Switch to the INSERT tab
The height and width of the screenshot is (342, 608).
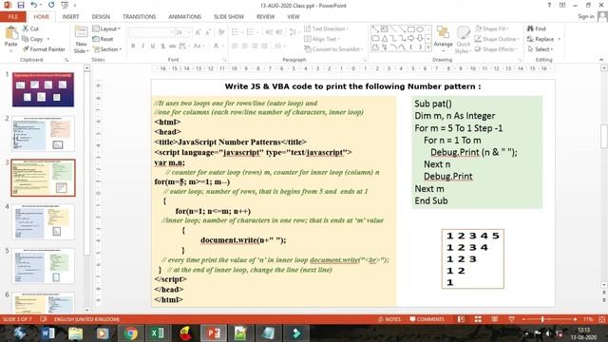(x=70, y=17)
